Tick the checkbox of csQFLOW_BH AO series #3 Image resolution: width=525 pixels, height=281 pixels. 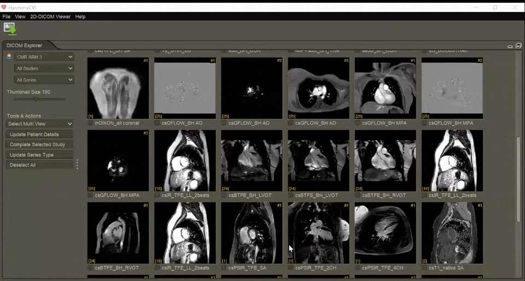290,123
